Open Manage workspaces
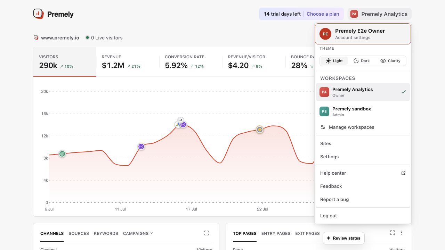Screen dimensions: 445x250 coord(363,127)
